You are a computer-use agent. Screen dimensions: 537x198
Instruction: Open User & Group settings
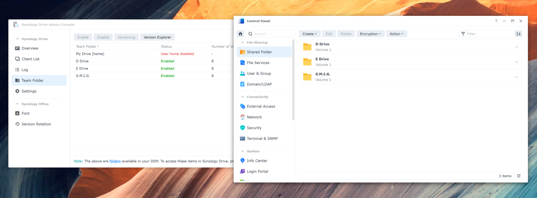click(x=258, y=74)
